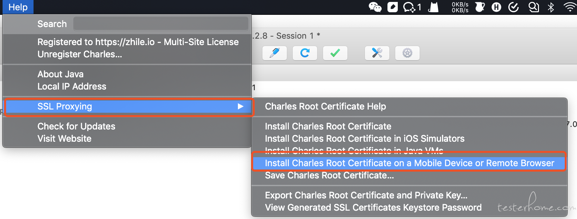Install certificate on a Mobile Device or Remote Browser
Viewport: 577px width, 219px height.
409,163
